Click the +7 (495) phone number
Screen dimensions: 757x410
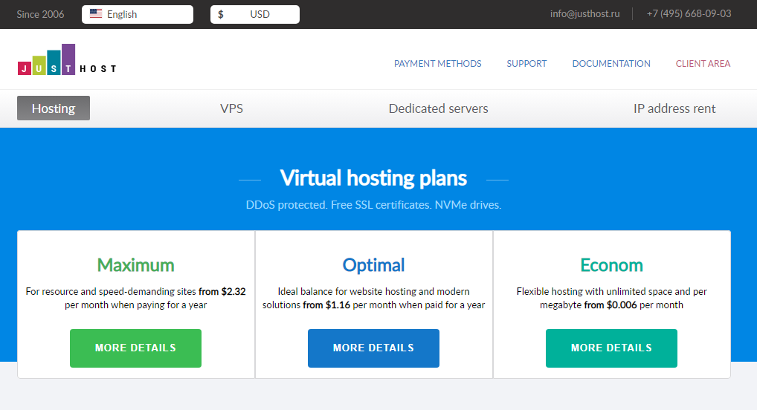(689, 14)
